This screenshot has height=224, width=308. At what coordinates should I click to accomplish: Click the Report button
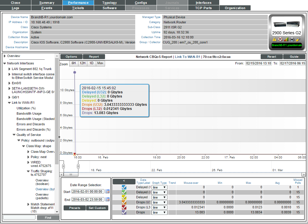(94, 57)
